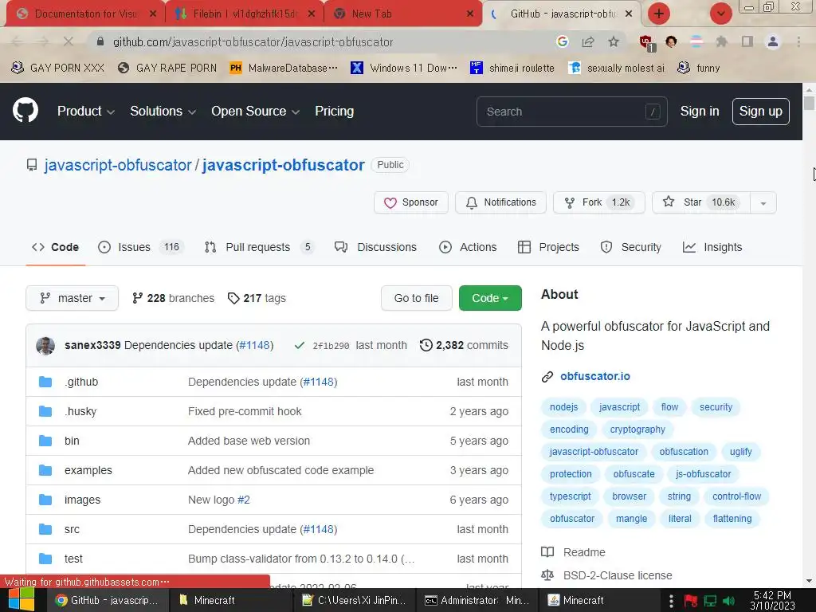
Task: Click the network tray icon
Action: click(710, 601)
